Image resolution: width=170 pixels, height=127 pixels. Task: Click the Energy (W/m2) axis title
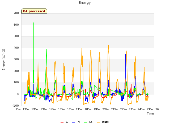[3, 60]
